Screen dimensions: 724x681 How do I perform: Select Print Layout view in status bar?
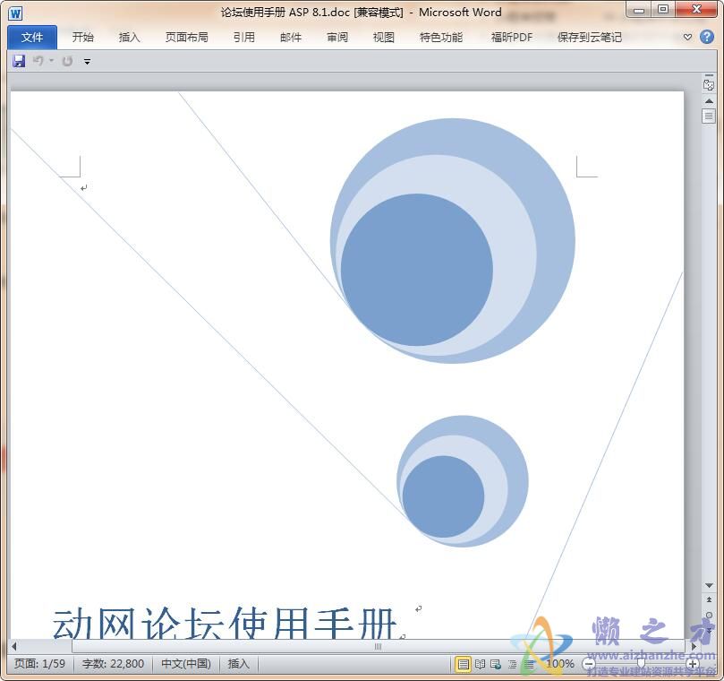click(462, 664)
